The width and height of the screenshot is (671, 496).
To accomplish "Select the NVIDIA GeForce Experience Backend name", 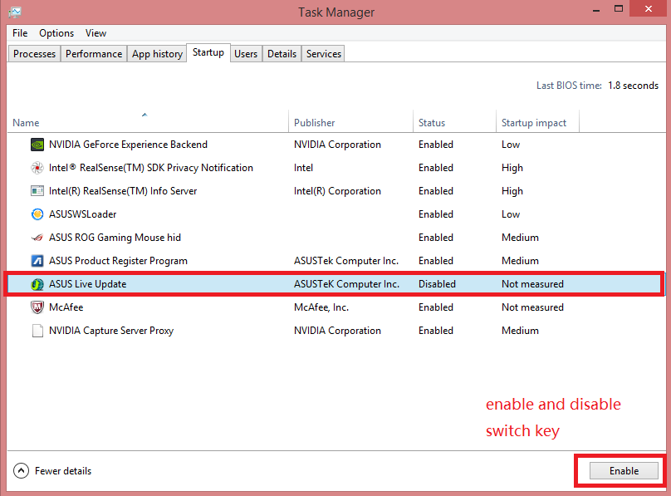I will pyautogui.click(x=128, y=145).
